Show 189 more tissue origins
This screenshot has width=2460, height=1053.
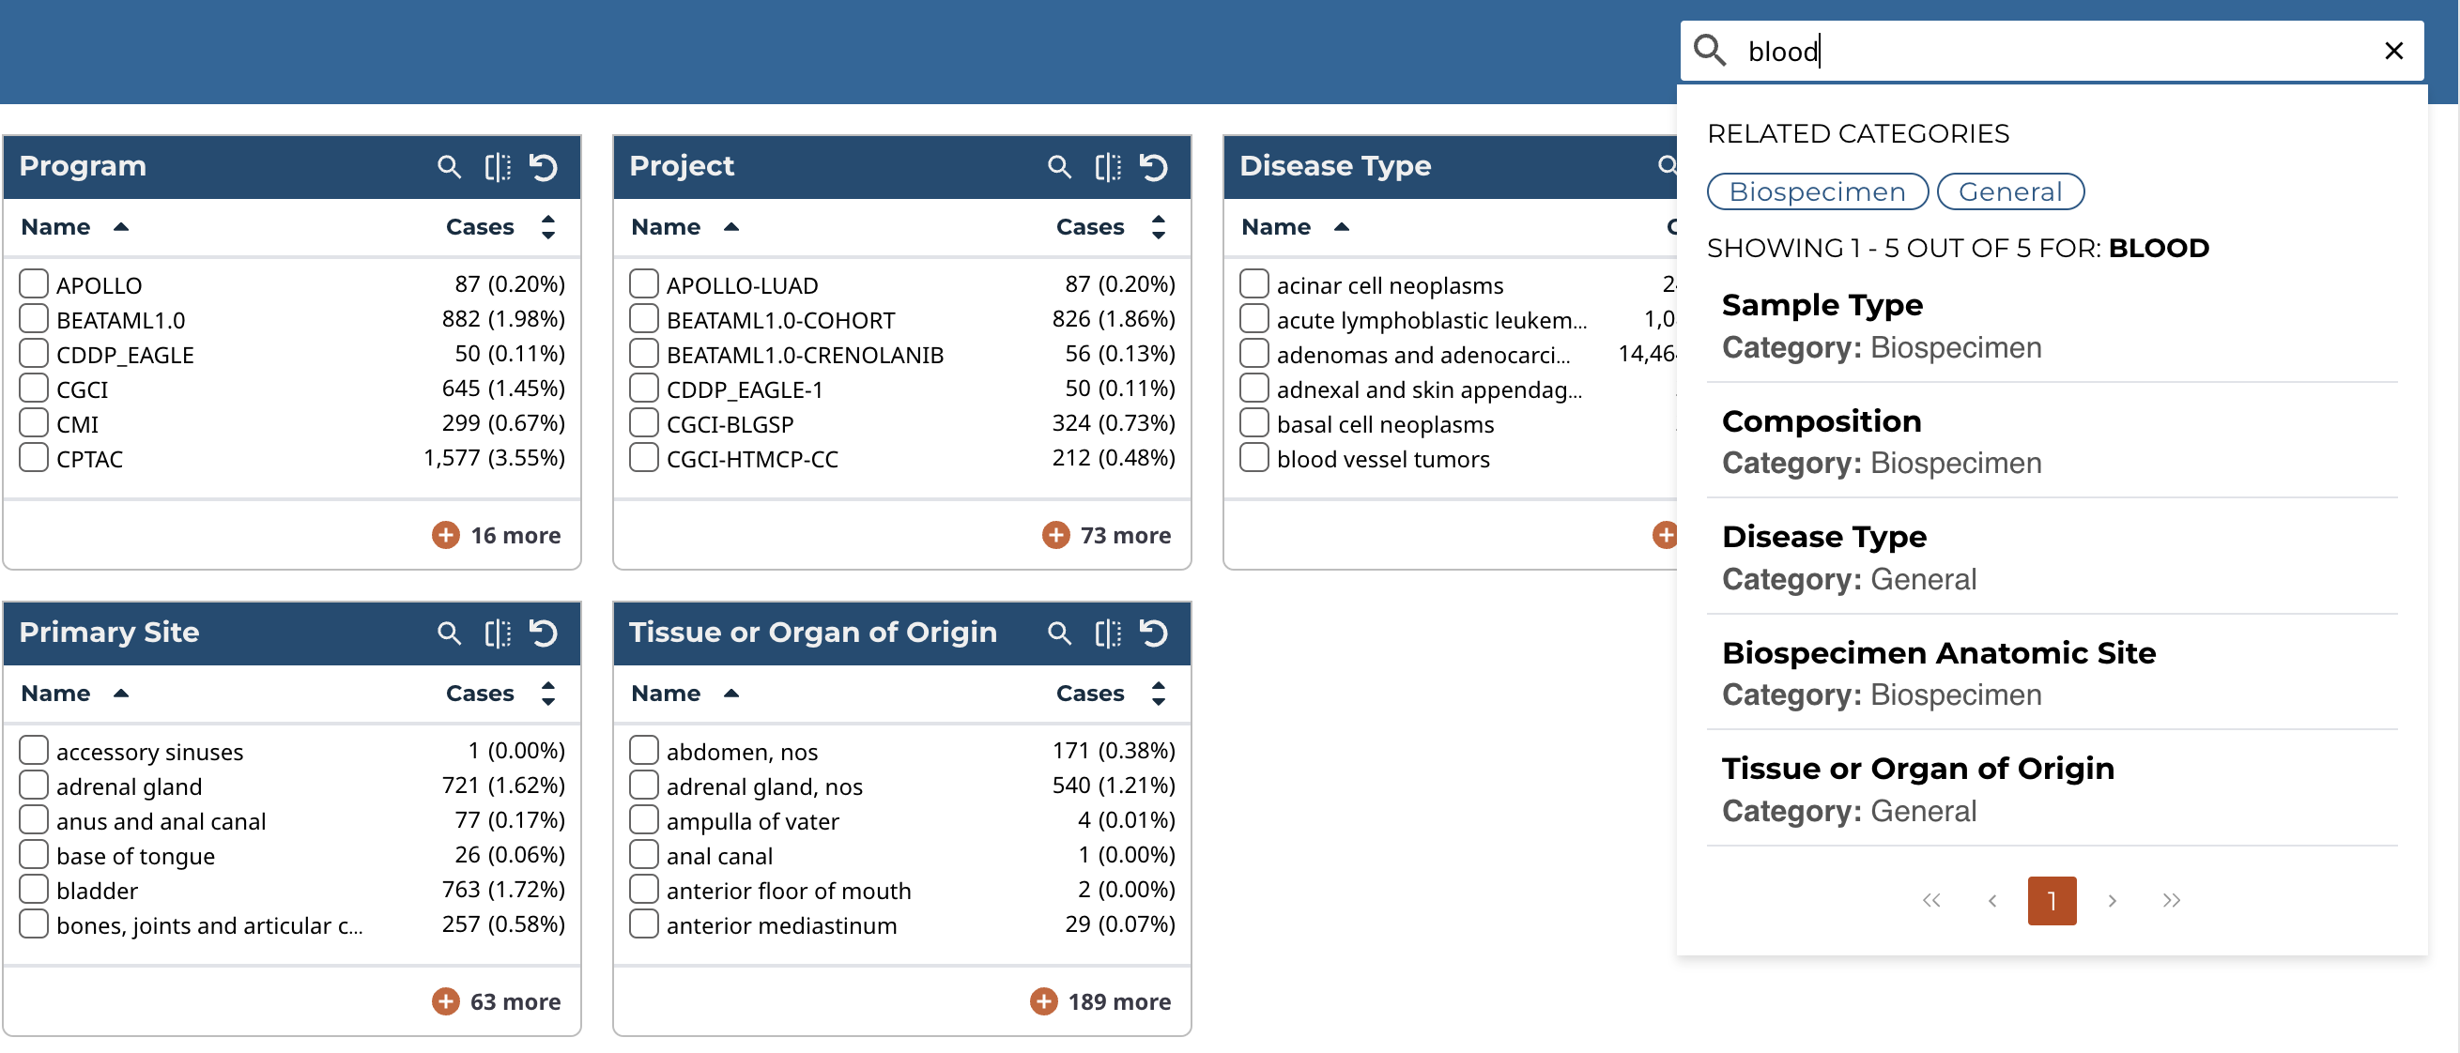coord(1100,1001)
